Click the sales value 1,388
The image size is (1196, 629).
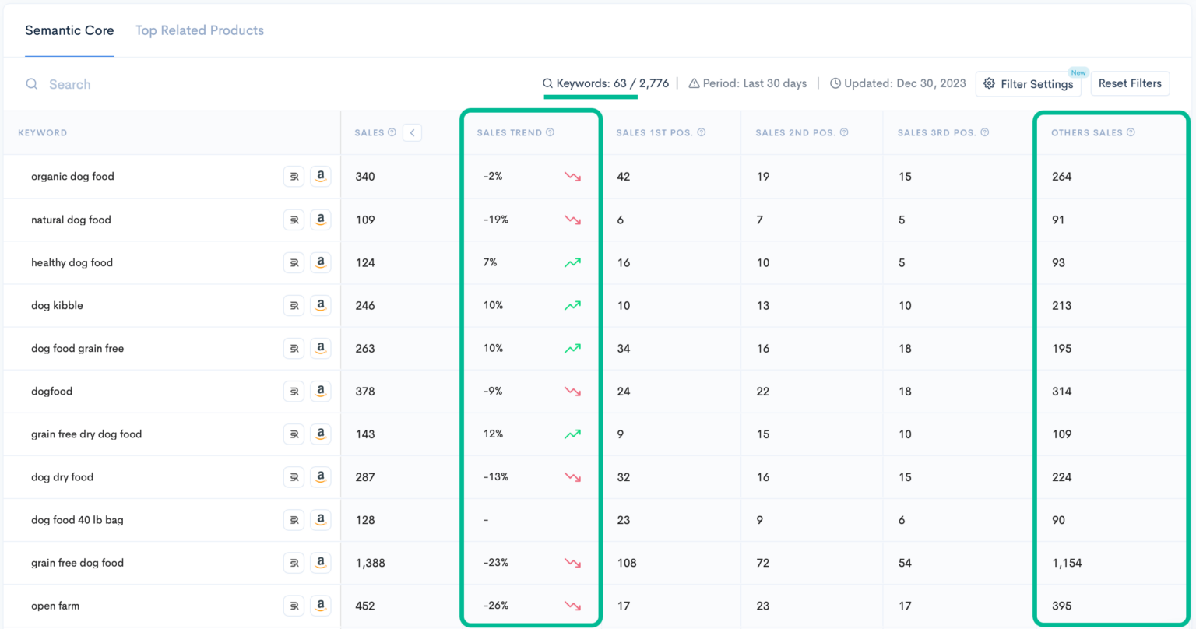(370, 563)
